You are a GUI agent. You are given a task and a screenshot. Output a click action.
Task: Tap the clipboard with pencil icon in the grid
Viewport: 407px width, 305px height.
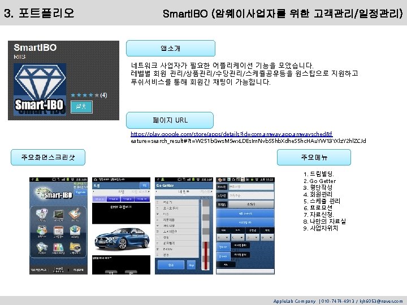pos(75,214)
